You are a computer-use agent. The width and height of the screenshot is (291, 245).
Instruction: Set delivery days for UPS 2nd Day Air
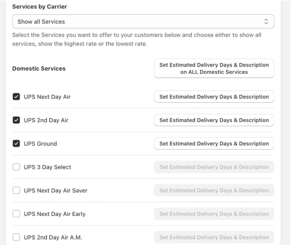pyautogui.click(x=214, y=120)
